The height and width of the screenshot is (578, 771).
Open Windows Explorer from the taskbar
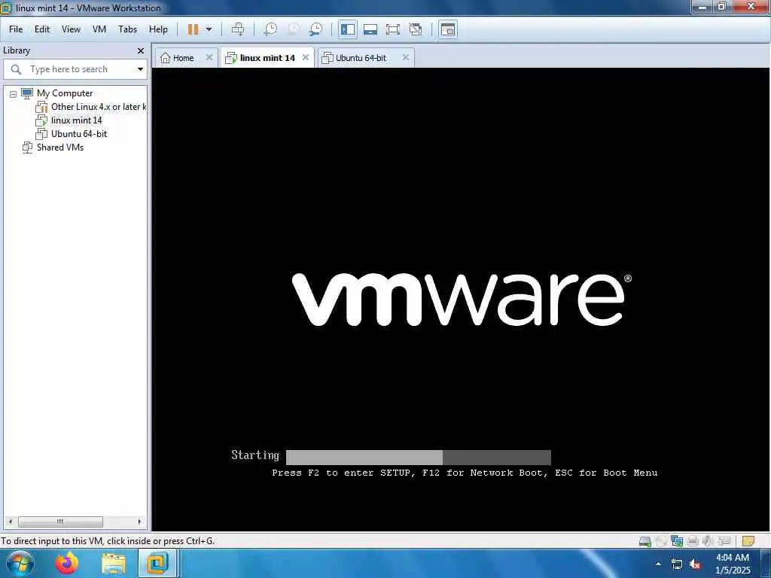click(114, 564)
